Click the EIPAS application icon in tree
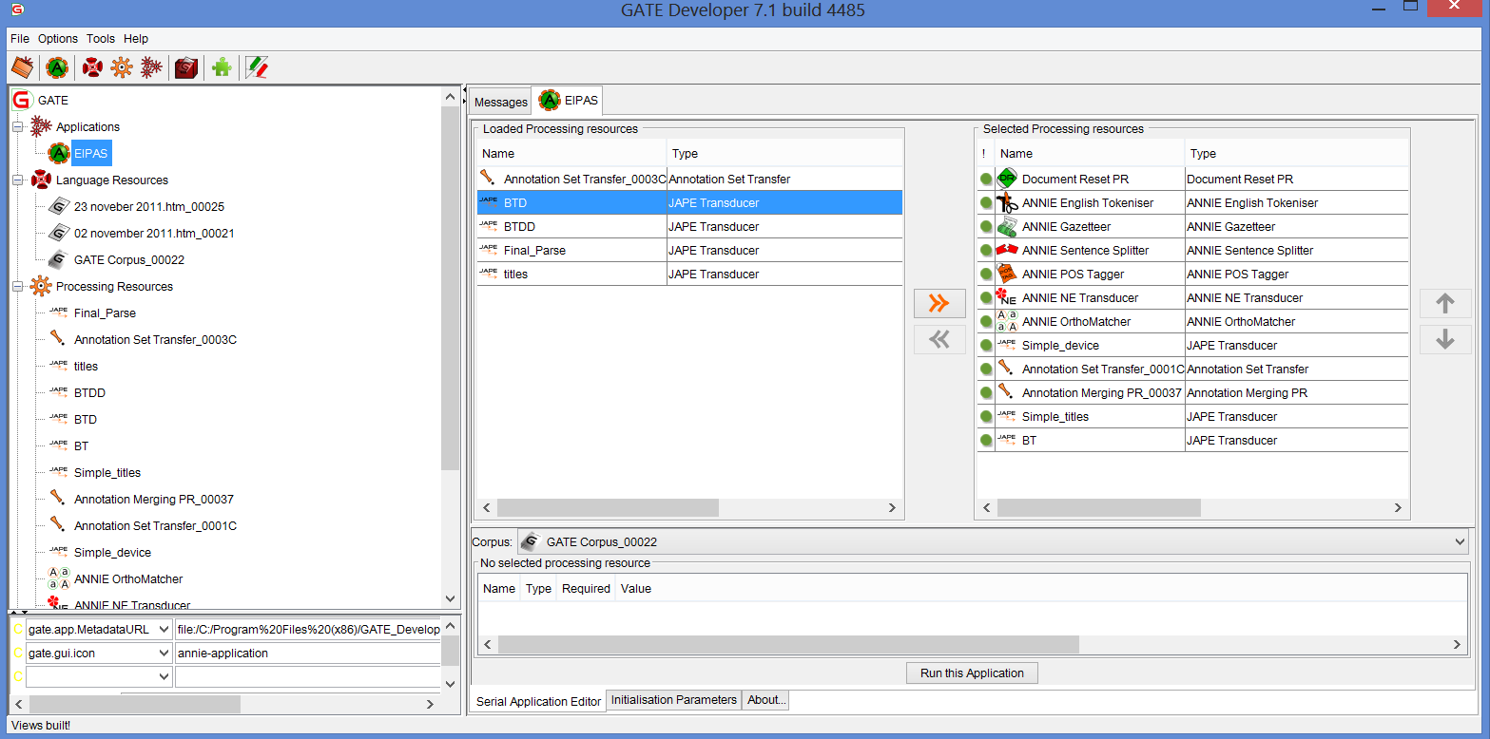Viewport: 1490px width, 739px height. [x=59, y=153]
